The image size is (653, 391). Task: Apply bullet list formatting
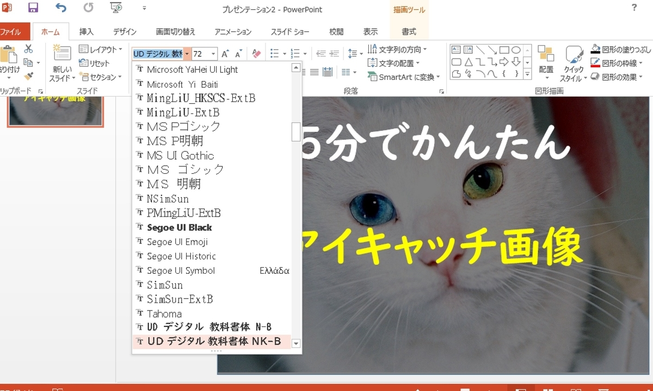pyautogui.click(x=274, y=54)
